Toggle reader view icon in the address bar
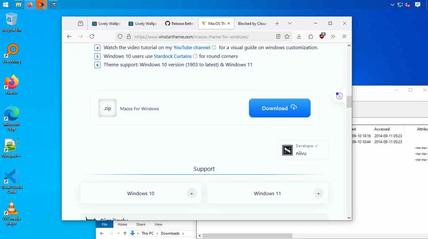 (278, 36)
